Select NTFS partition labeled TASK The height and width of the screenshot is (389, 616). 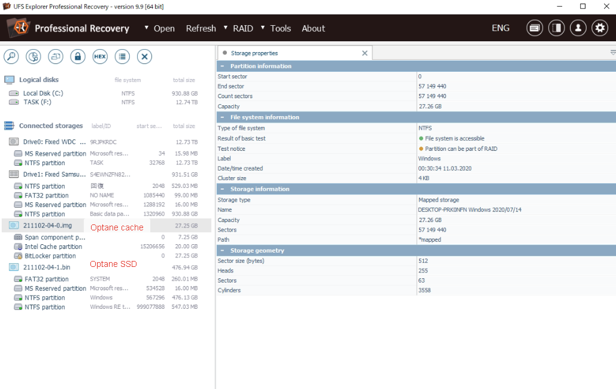[x=106, y=163]
